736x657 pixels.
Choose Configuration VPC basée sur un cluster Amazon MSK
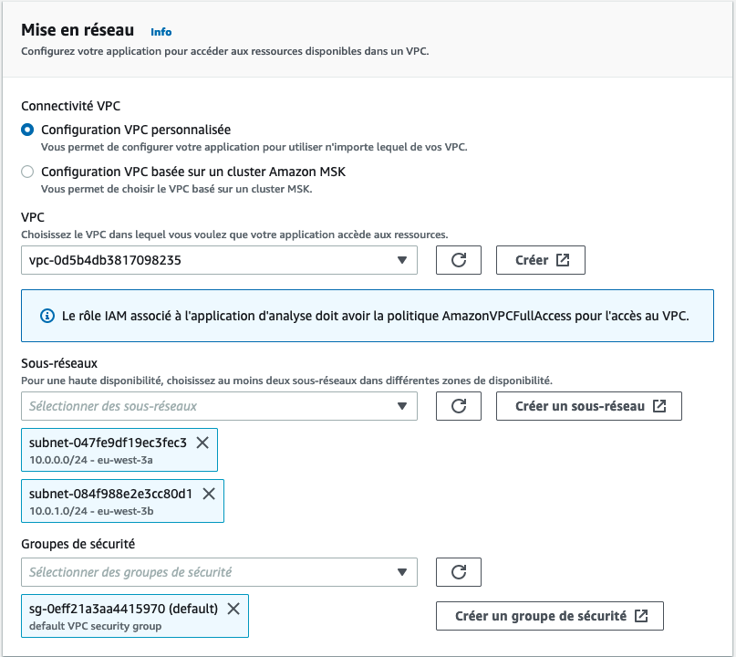27,172
